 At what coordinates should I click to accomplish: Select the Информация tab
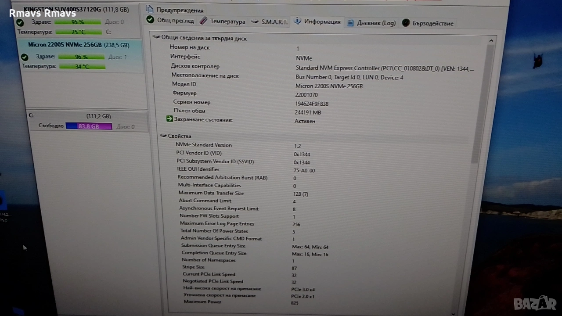(317, 22)
